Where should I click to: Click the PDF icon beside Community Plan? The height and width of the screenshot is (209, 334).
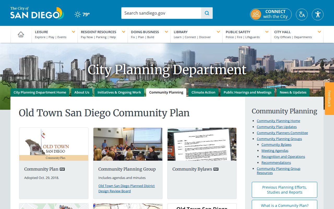click(62, 169)
